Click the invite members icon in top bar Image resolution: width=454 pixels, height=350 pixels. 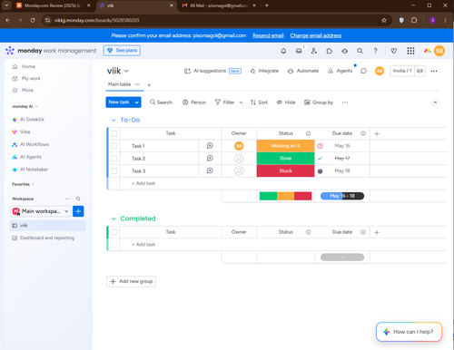pyautogui.click(x=314, y=51)
